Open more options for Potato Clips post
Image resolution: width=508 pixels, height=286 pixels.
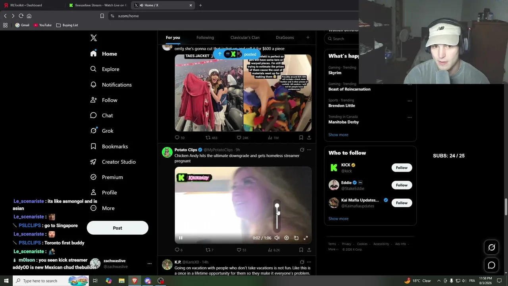309,150
